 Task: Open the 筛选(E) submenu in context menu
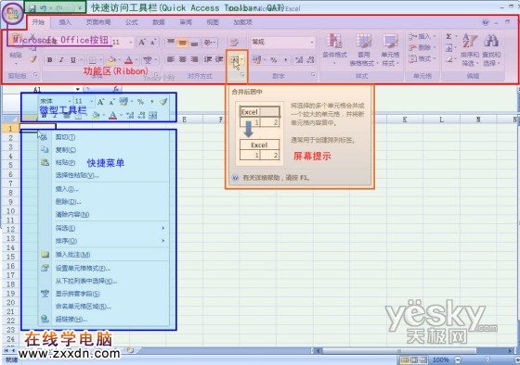tap(104, 228)
